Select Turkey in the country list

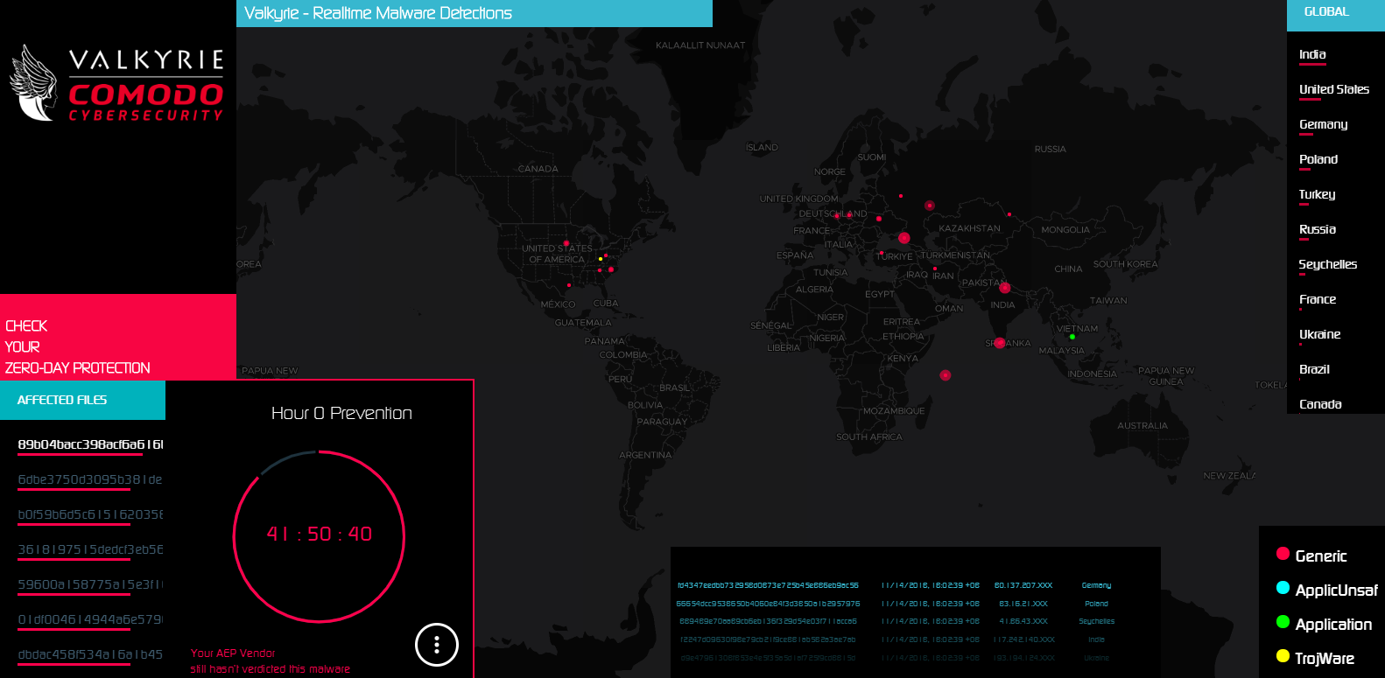point(1318,194)
